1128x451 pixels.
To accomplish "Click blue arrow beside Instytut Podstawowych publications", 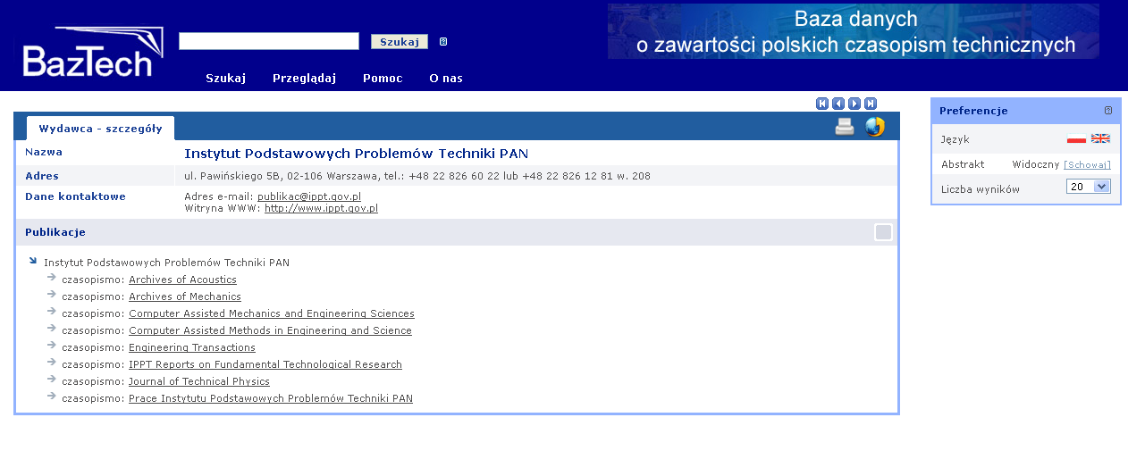I will click(x=33, y=261).
